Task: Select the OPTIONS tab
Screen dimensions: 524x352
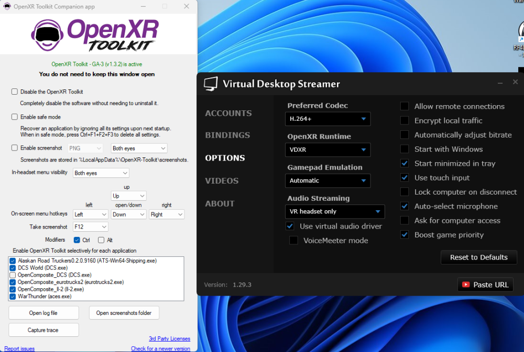Action: (225, 158)
